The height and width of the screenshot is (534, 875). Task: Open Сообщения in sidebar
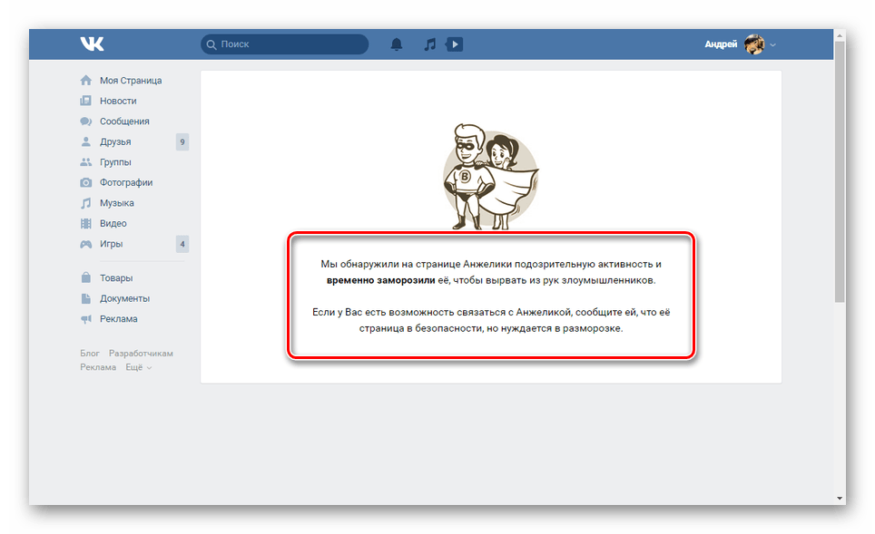[124, 121]
